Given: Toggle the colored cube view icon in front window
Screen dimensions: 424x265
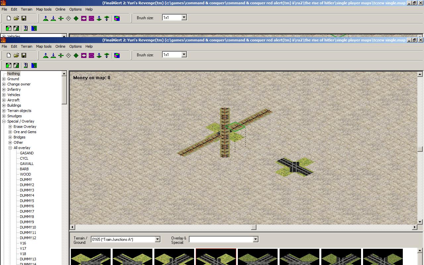Looking at the screenshot, I should pos(117,55).
